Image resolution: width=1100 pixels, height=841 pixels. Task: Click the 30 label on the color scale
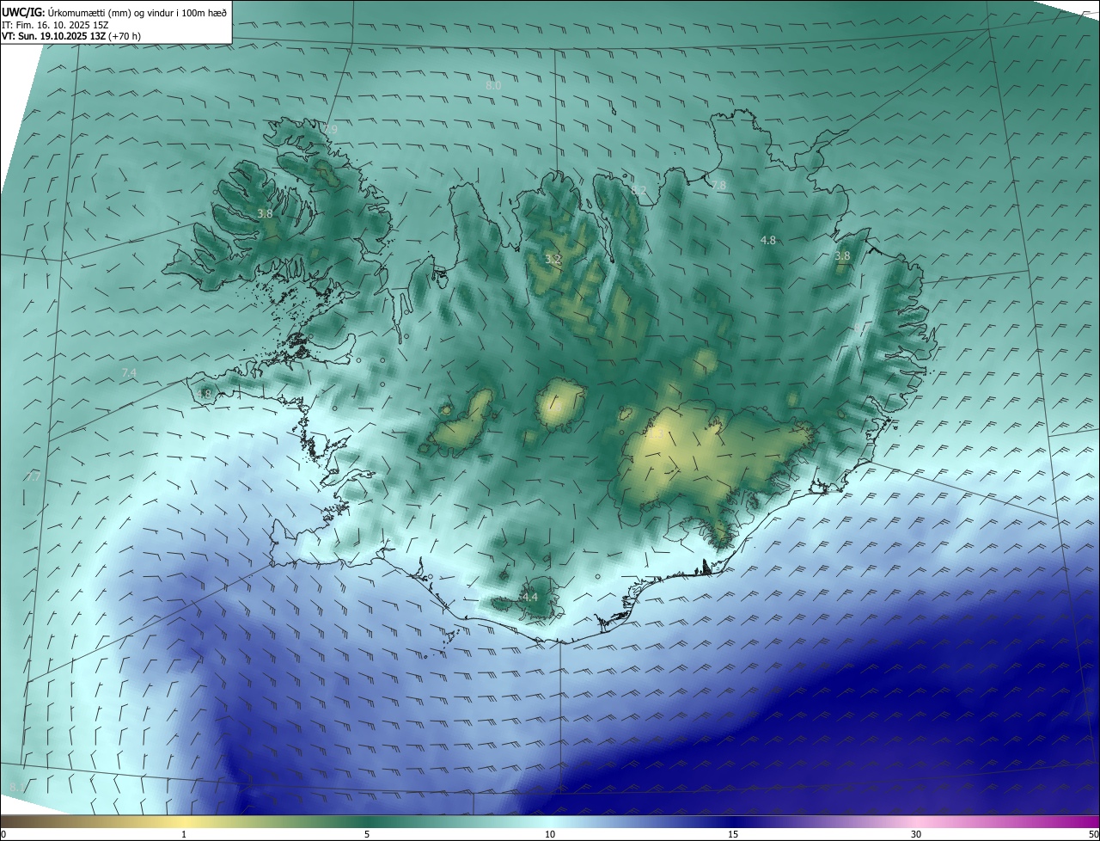(916, 835)
